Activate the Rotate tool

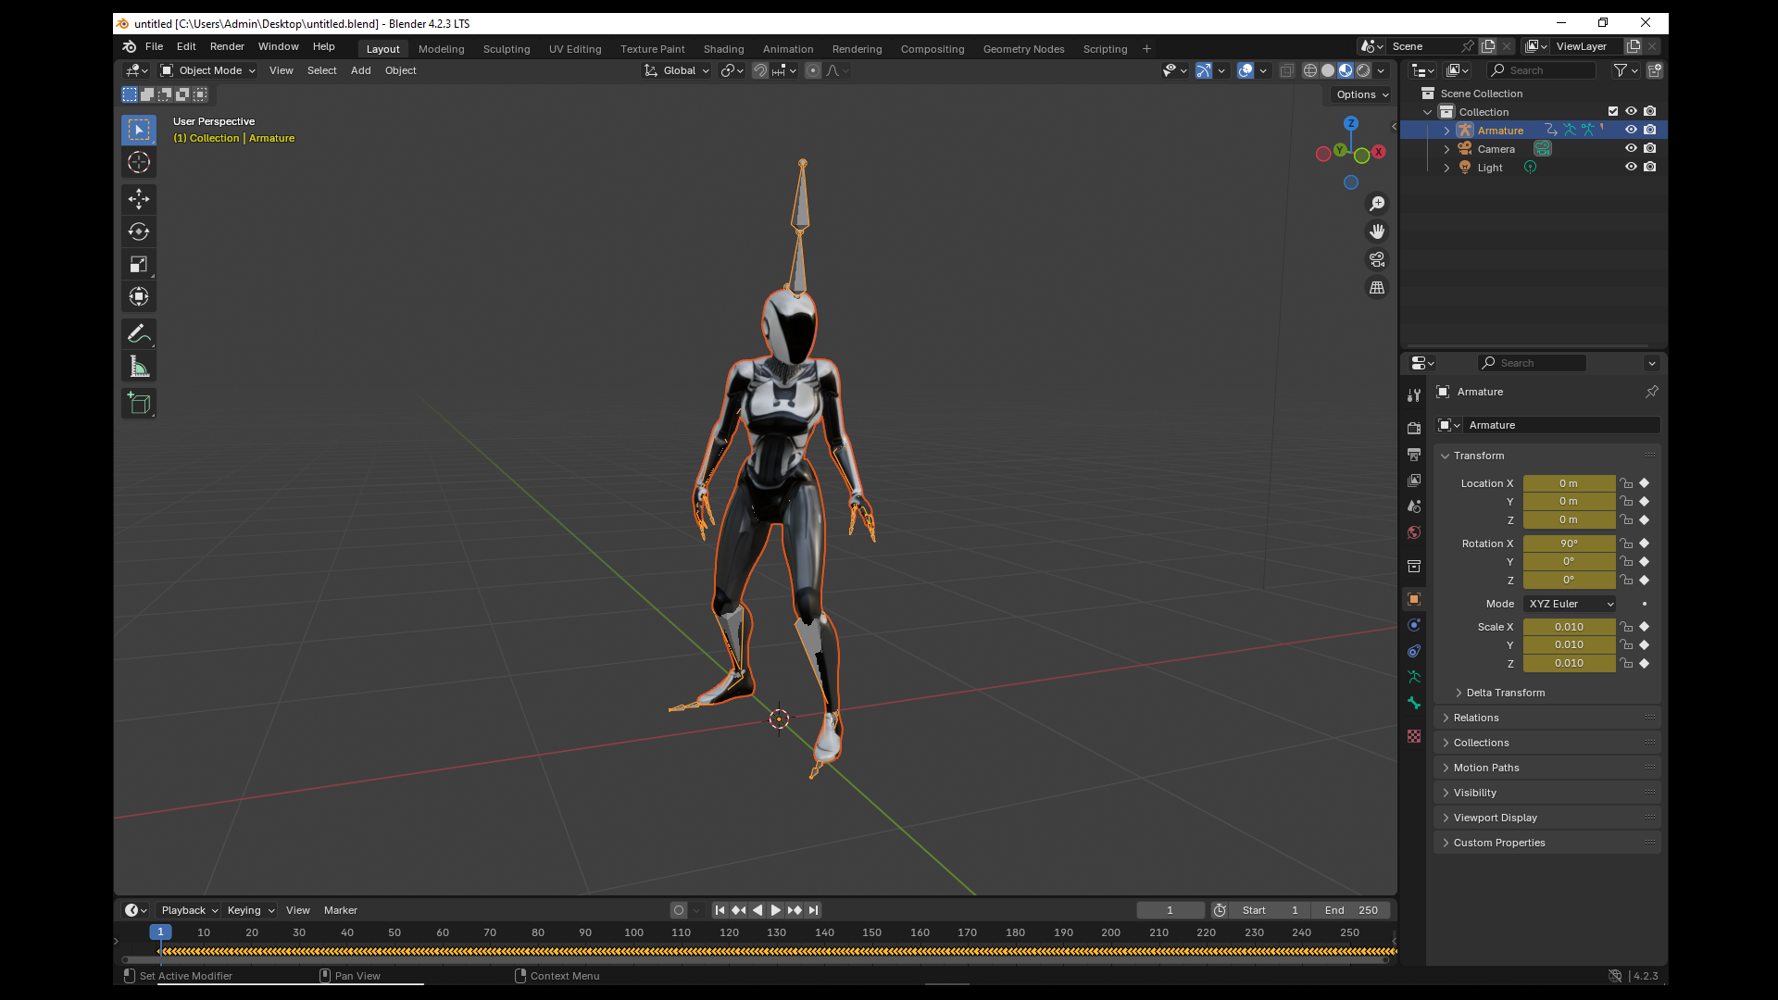click(139, 231)
